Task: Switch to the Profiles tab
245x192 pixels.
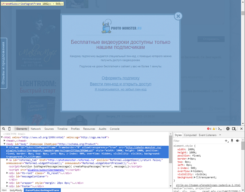Action: coord(75,129)
